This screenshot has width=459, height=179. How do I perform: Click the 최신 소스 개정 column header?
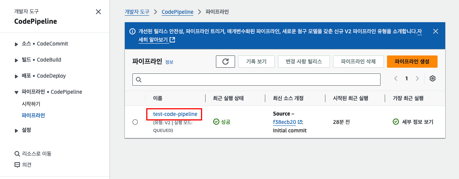click(x=288, y=98)
